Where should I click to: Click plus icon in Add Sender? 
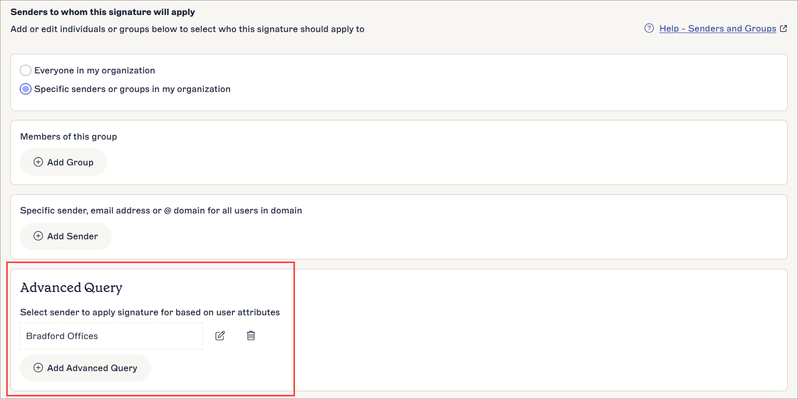pyautogui.click(x=38, y=236)
